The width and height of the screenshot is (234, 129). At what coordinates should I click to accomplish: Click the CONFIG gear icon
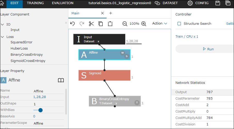(190, 3)
